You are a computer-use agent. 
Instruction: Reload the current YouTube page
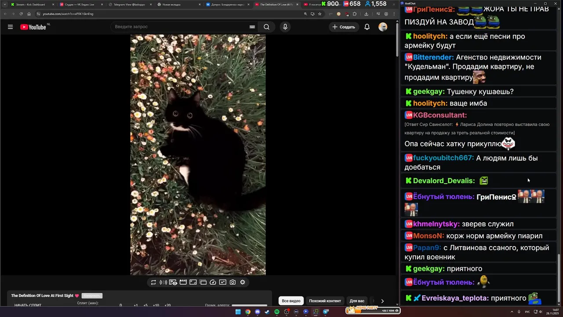tap(21, 14)
